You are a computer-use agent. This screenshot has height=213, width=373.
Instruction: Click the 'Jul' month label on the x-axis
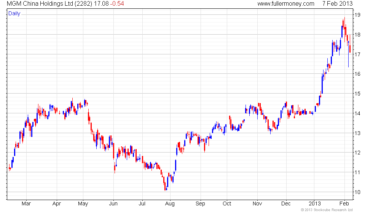(x=142, y=204)
